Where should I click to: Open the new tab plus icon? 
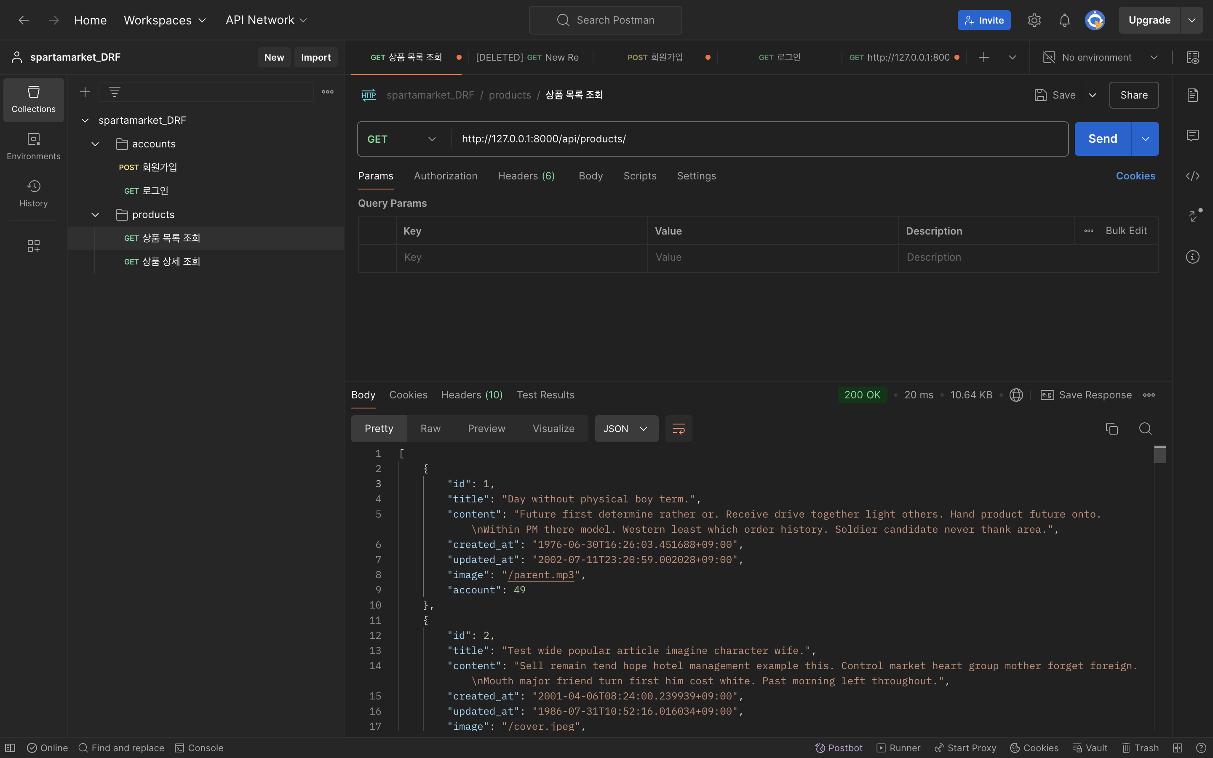(983, 57)
